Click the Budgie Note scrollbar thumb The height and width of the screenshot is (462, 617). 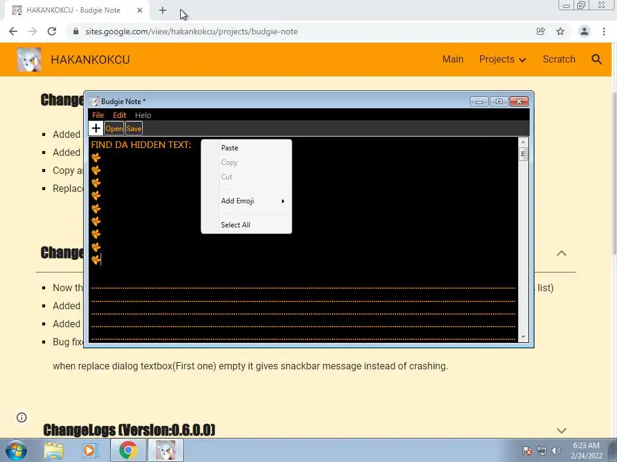point(523,153)
